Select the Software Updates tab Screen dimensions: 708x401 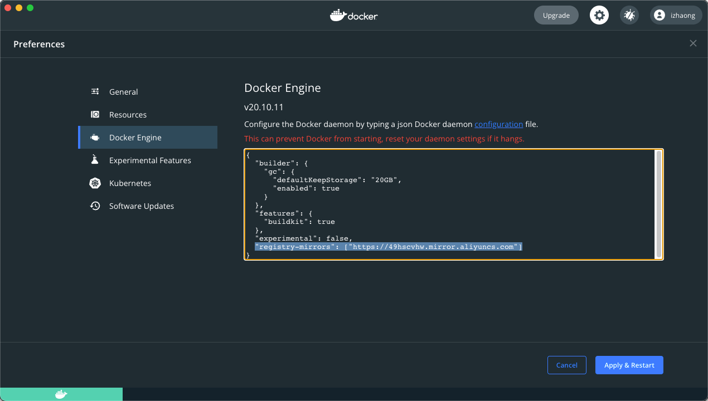141,206
